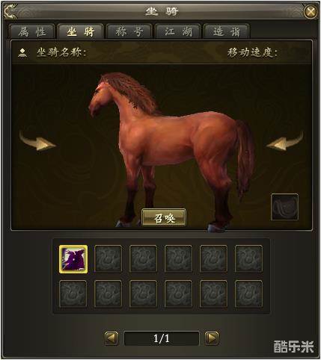This screenshot has width=321, height=360.
Task: Open the 江湖 tab
Action: tap(178, 31)
